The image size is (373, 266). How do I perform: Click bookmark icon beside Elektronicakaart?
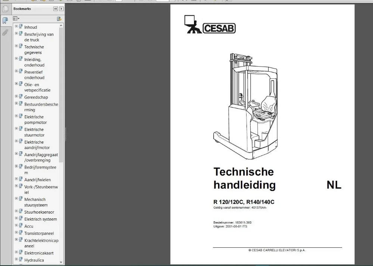(21, 252)
